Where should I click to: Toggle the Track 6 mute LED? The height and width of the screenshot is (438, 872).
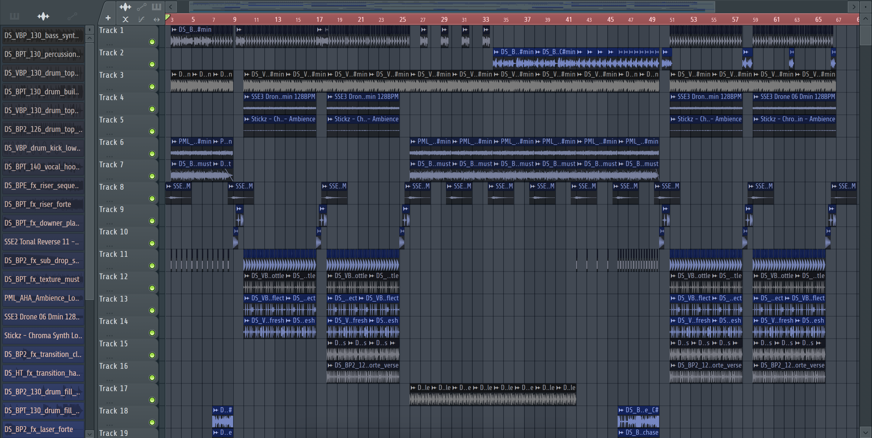coord(152,154)
